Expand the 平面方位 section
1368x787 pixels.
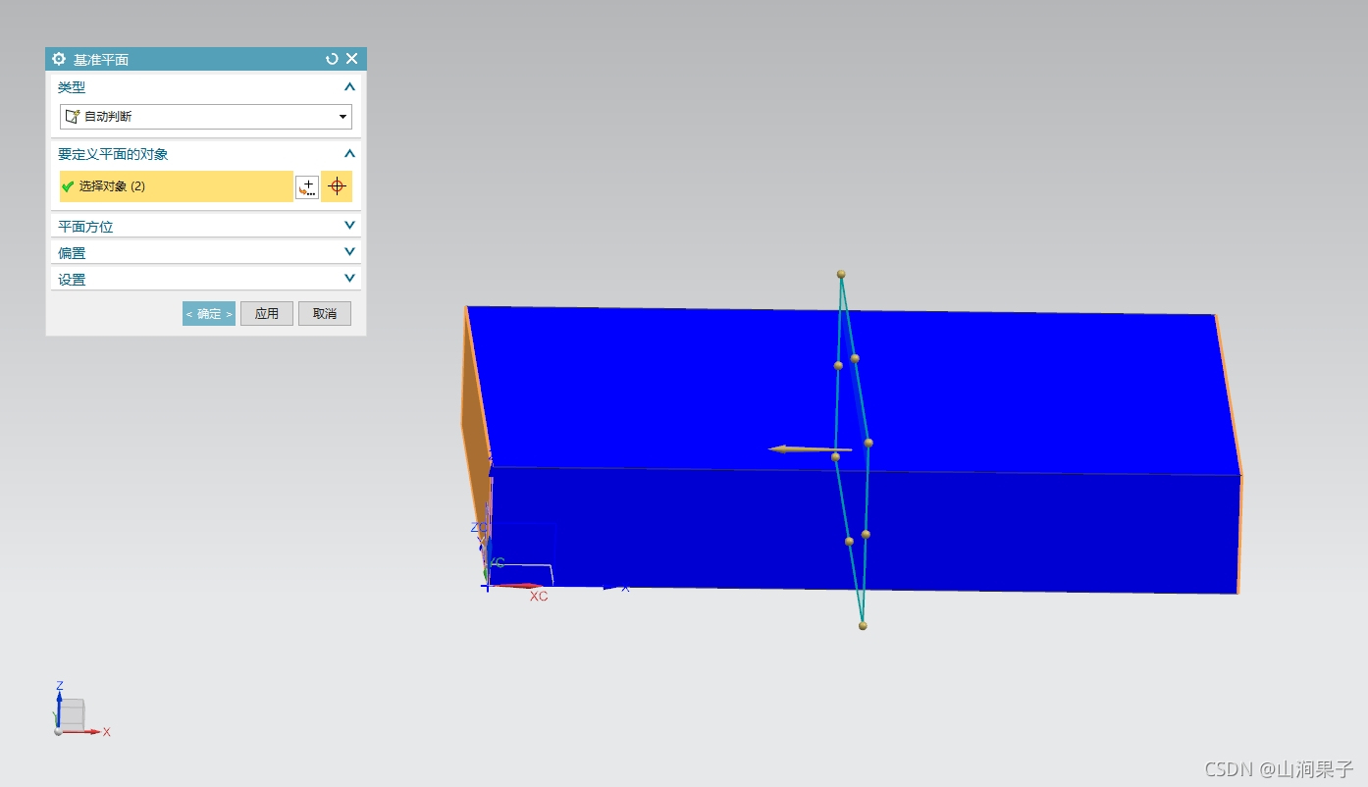tap(349, 226)
